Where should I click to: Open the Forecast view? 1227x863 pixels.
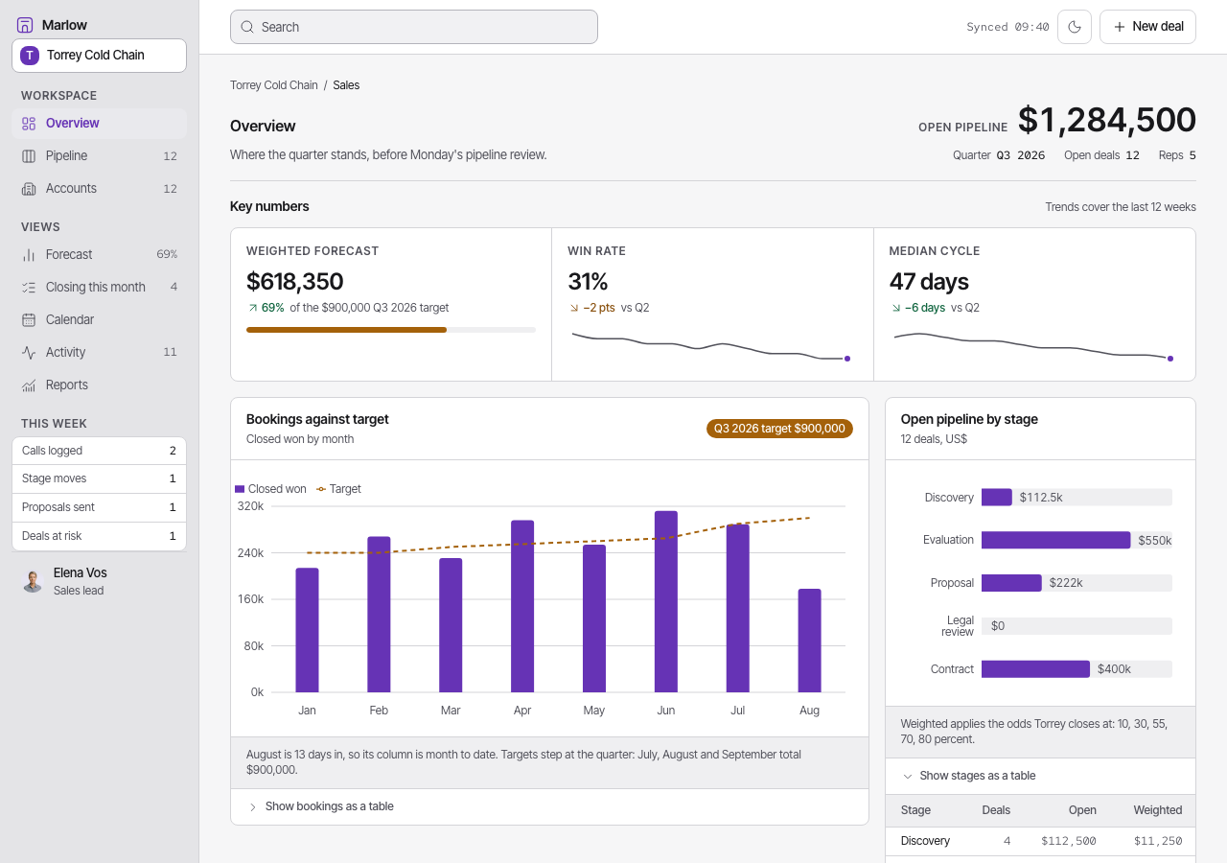99,255
